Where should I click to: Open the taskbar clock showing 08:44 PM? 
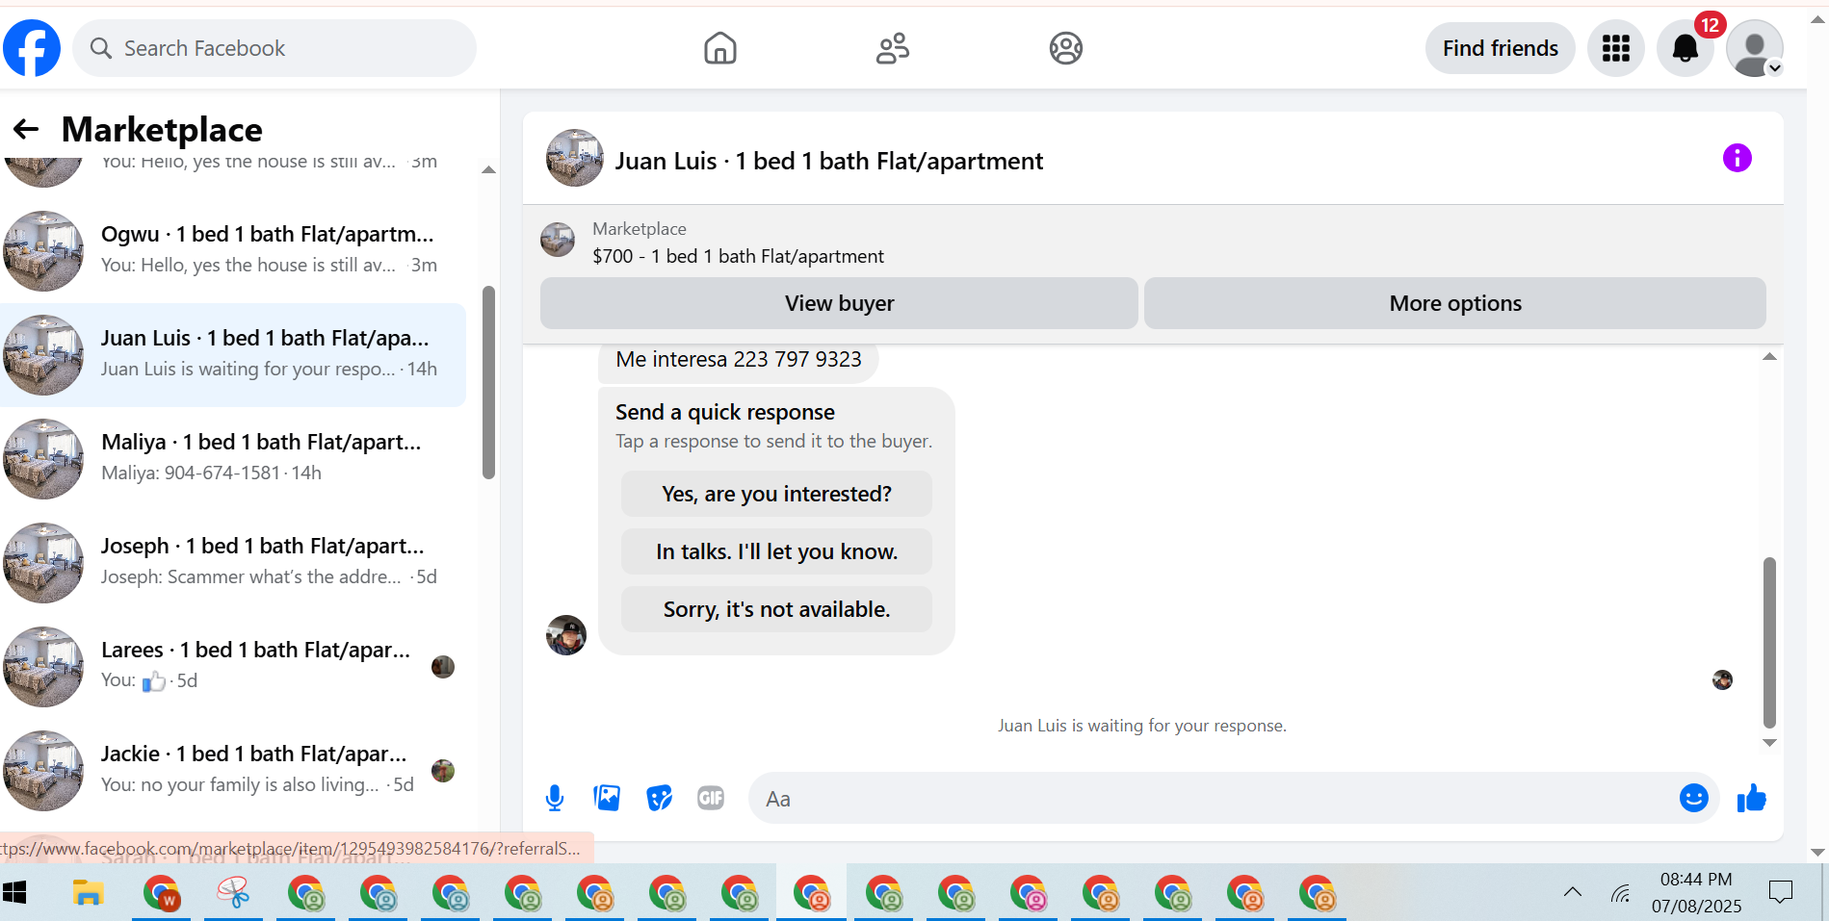(x=1696, y=892)
